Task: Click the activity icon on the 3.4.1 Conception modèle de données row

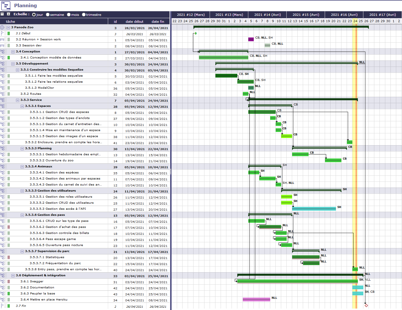Action: tap(3, 58)
